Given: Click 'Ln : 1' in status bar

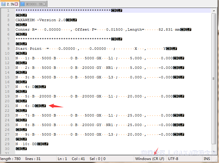Looking at the screenshot, I should 62,159.
